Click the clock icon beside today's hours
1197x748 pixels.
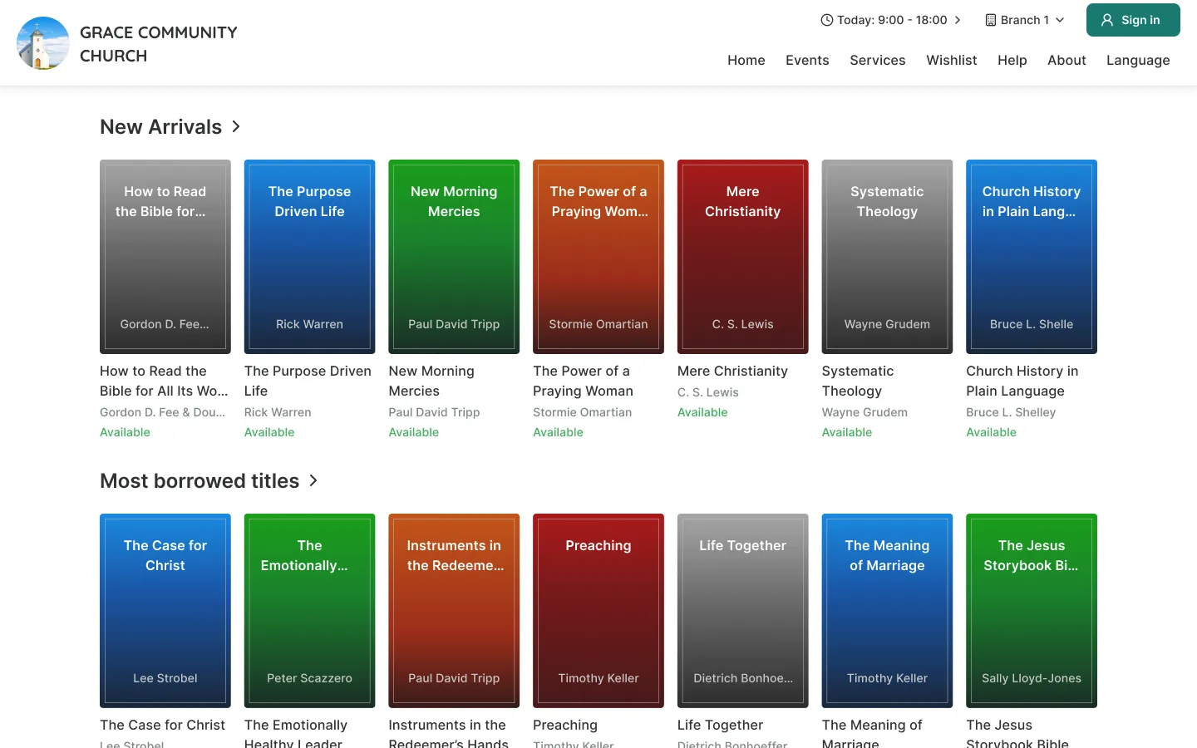pyautogui.click(x=826, y=20)
